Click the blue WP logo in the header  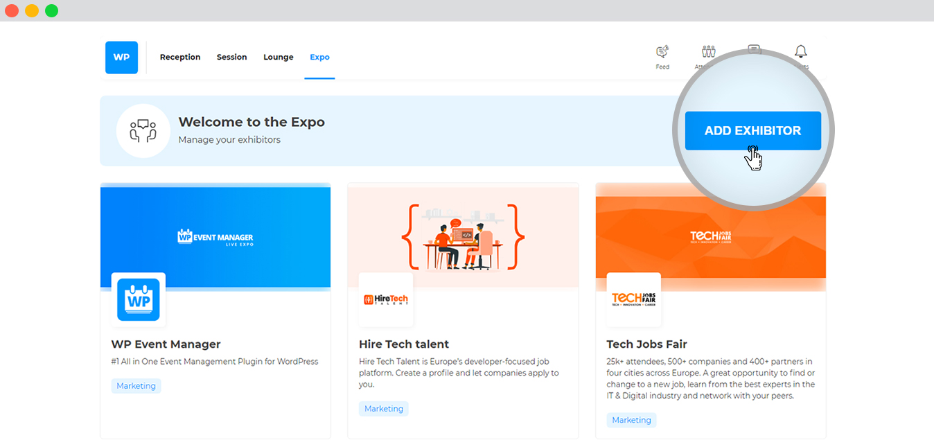click(x=121, y=58)
